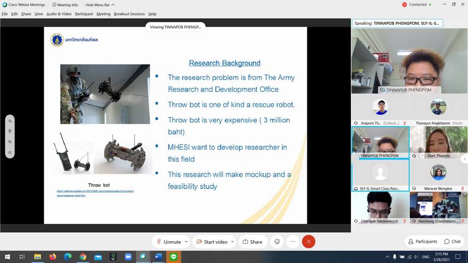Click the Share button
This screenshot has height=263, width=468.
tap(252, 242)
